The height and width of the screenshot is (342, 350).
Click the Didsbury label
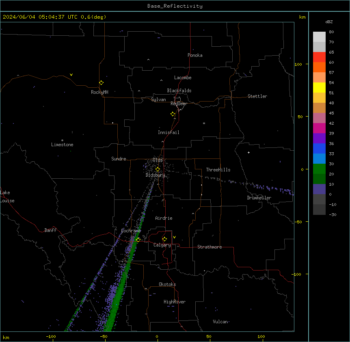(x=155, y=175)
